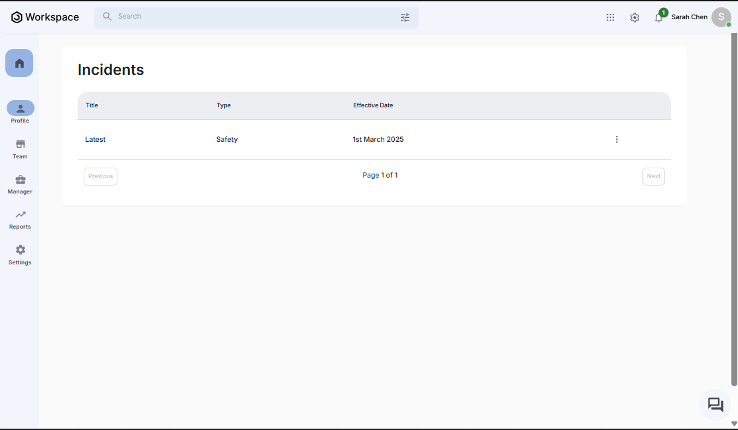This screenshot has height=430, width=738.
Task: Open the notifications bell
Action: pyautogui.click(x=658, y=18)
